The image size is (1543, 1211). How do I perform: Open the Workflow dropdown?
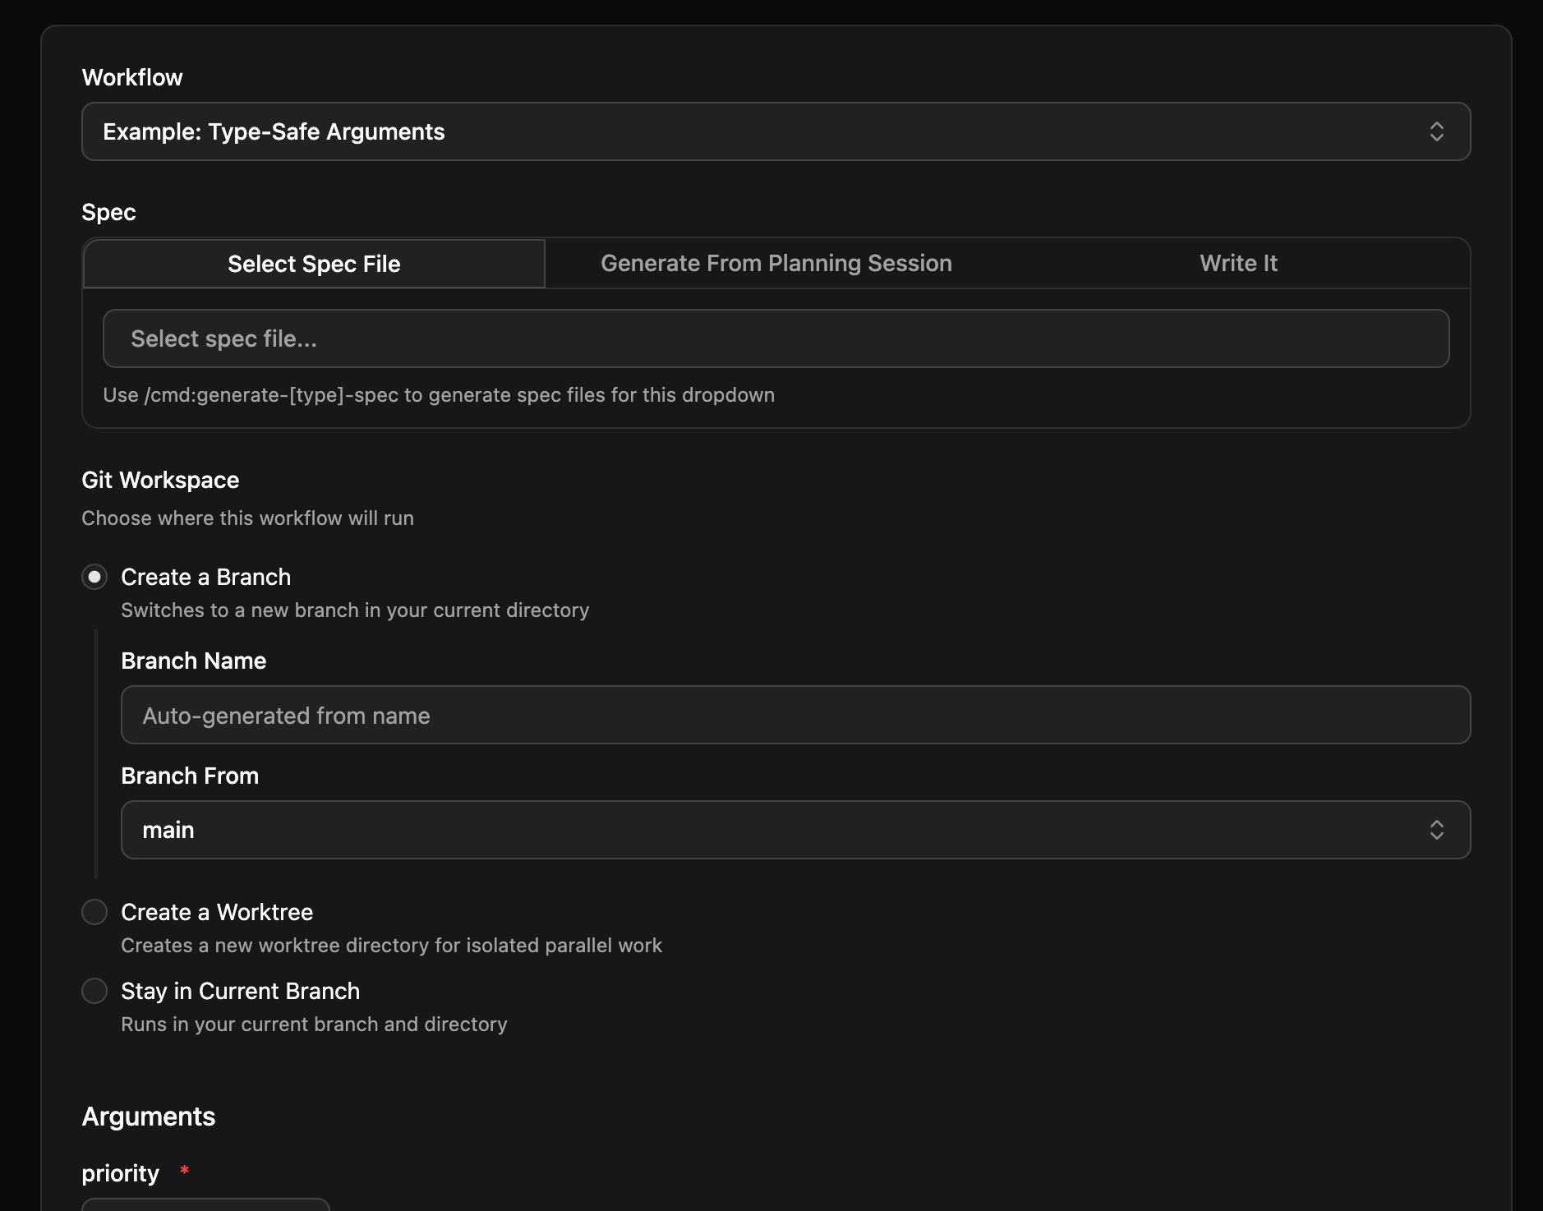tap(772, 131)
